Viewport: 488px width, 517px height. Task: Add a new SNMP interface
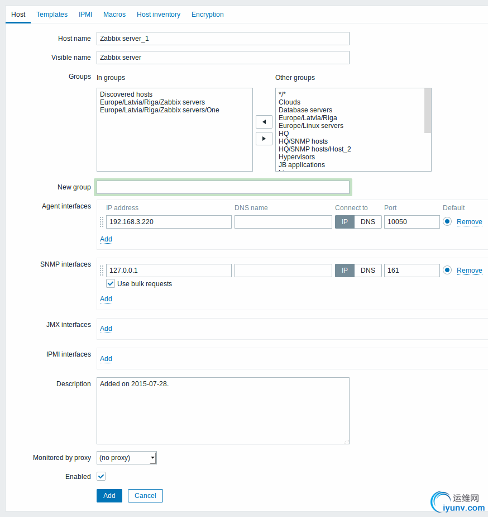tap(106, 298)
